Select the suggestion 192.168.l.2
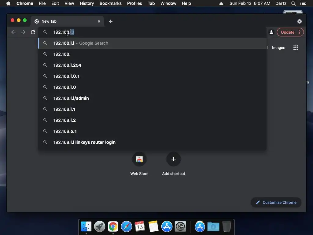 tap(152, 120)
